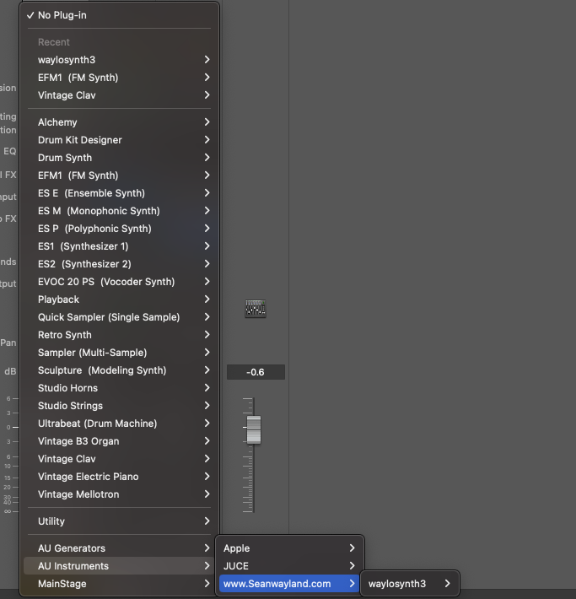Select Quick Sampler (Single Sample)
The width and height of the screenshot is (576, 599).
(119, 317)
